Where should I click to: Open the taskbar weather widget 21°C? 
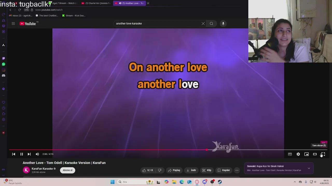12,182
